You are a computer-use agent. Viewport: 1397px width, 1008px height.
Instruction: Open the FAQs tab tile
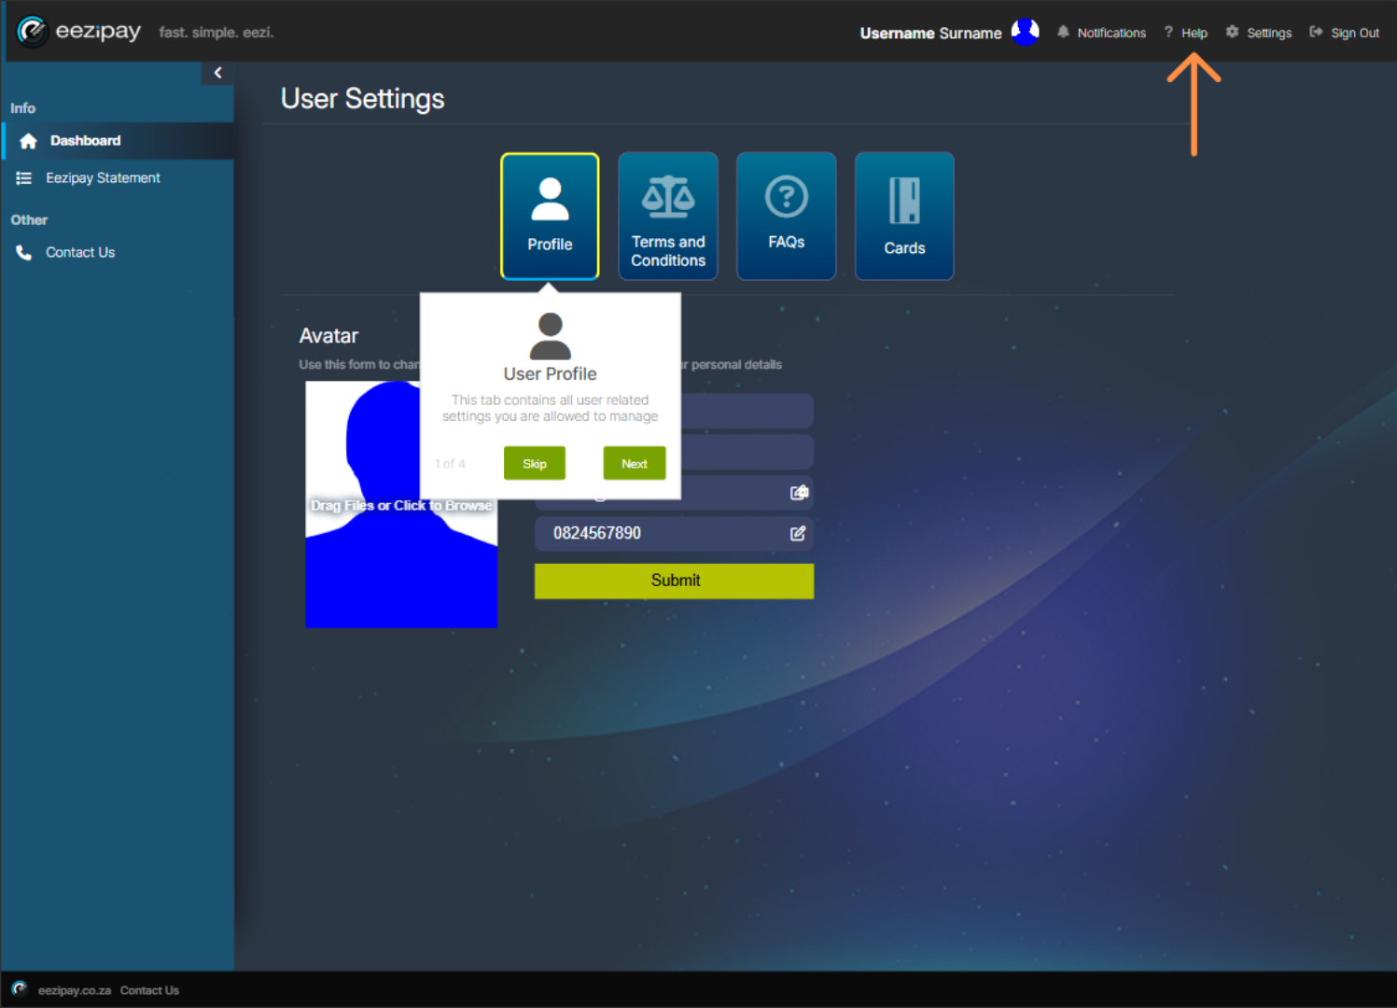click(787, 216)
